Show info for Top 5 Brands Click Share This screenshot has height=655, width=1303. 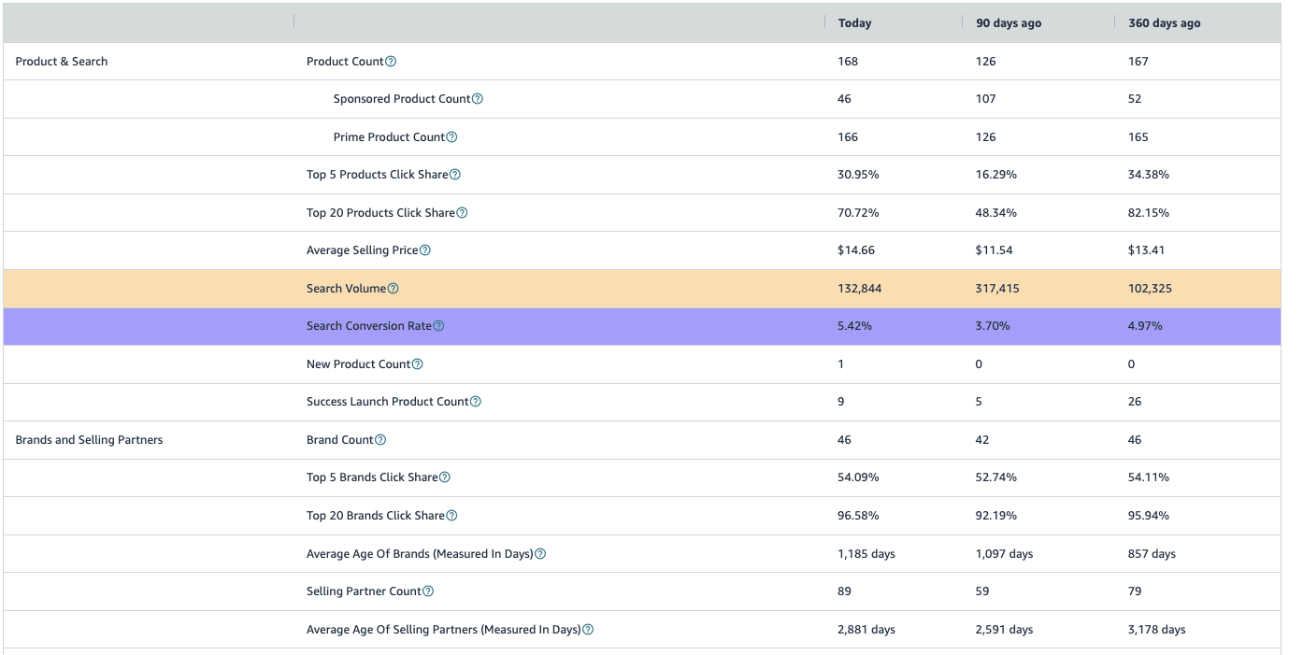[x=445, y=477]
